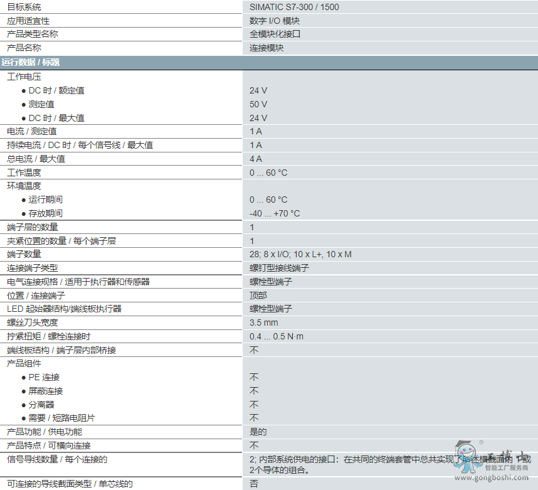Screen dimensions: 538x490
Task: Click the 运行数据 / 标题 section header
Action: (31, 62)
